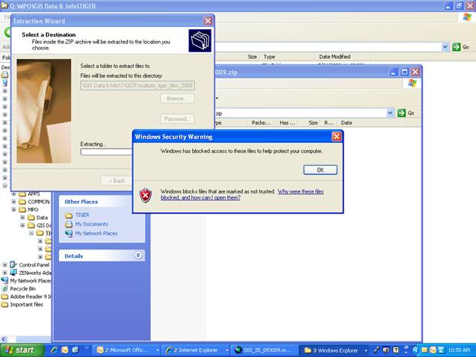Open TIGER under Other Places

(82, 215)
